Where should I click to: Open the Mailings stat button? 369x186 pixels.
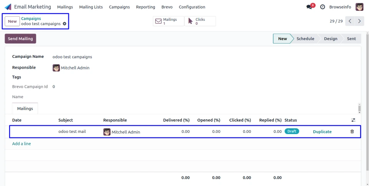pyautogui.click(x=168, y=21)
